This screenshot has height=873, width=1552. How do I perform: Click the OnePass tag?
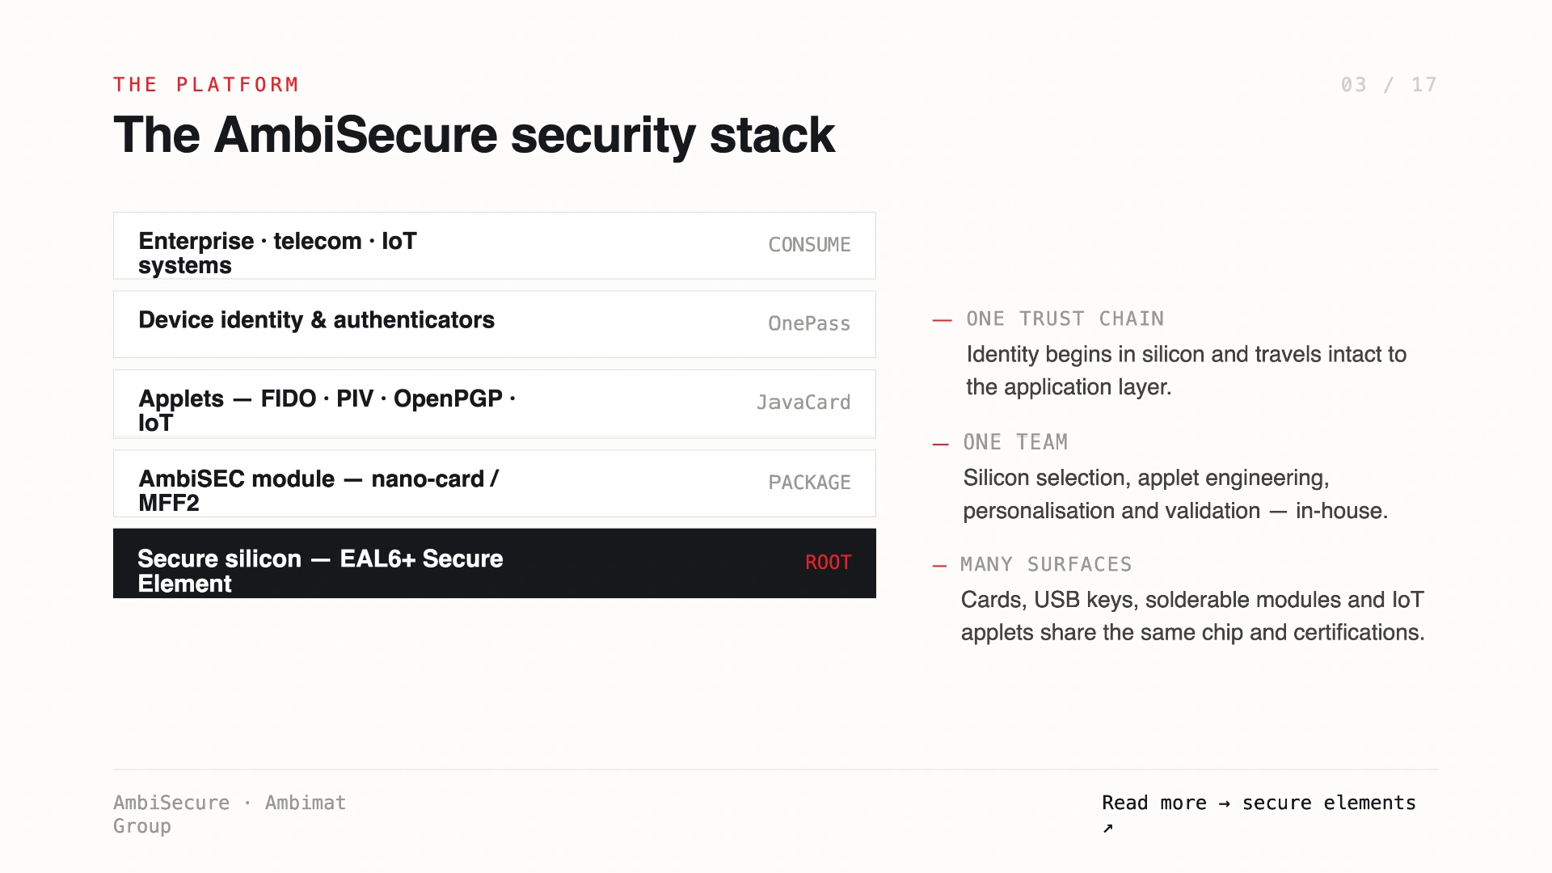coord(809,323)
